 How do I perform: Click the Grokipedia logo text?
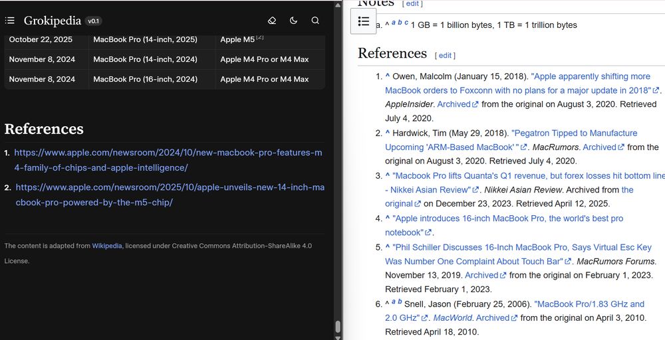(x=52, y=21)
